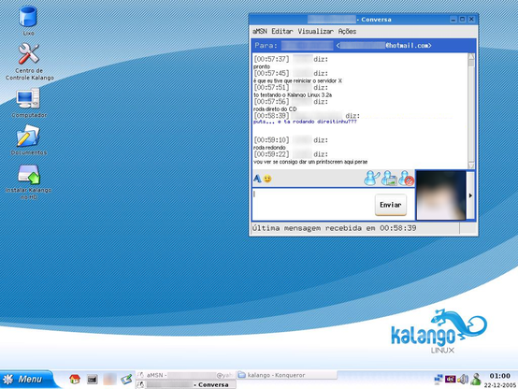Viewport: 518px width, 389px height.
Task: Open the Visualizar menu
Action: 315,32
